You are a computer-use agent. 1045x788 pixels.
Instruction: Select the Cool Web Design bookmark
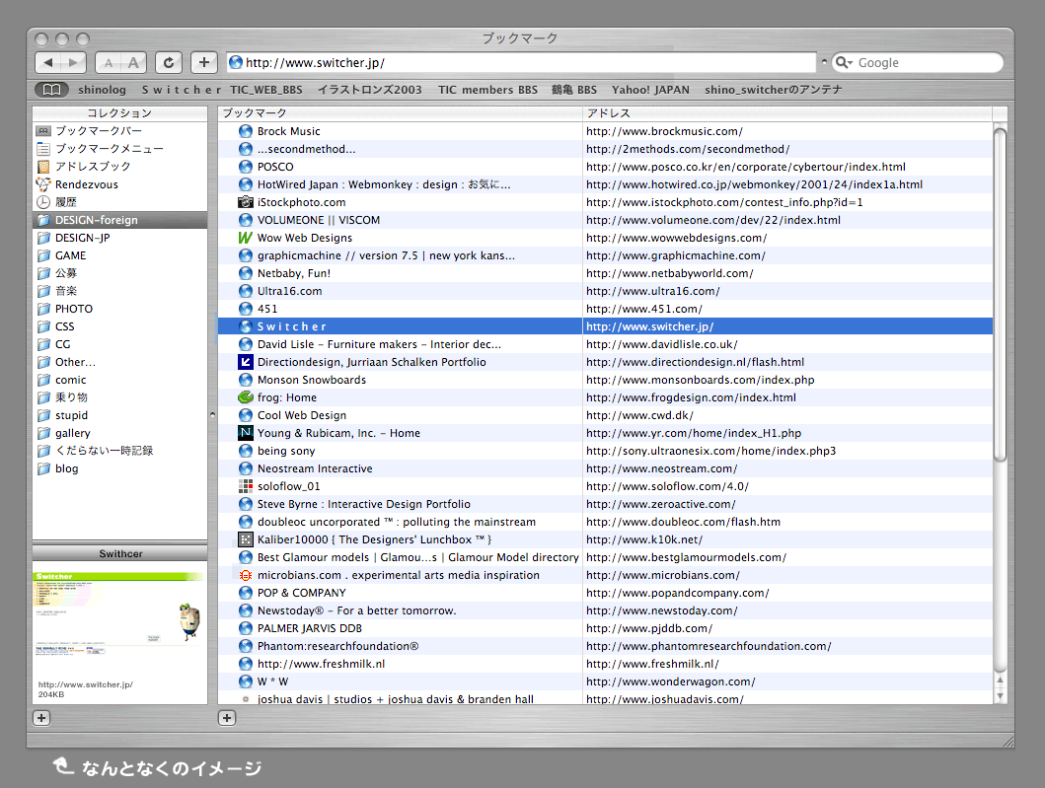point(302,415)
